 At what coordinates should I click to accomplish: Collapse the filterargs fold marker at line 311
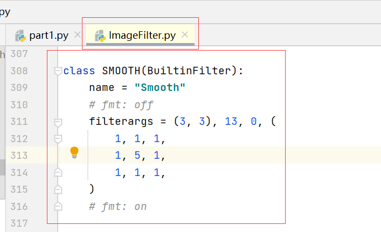58,123
